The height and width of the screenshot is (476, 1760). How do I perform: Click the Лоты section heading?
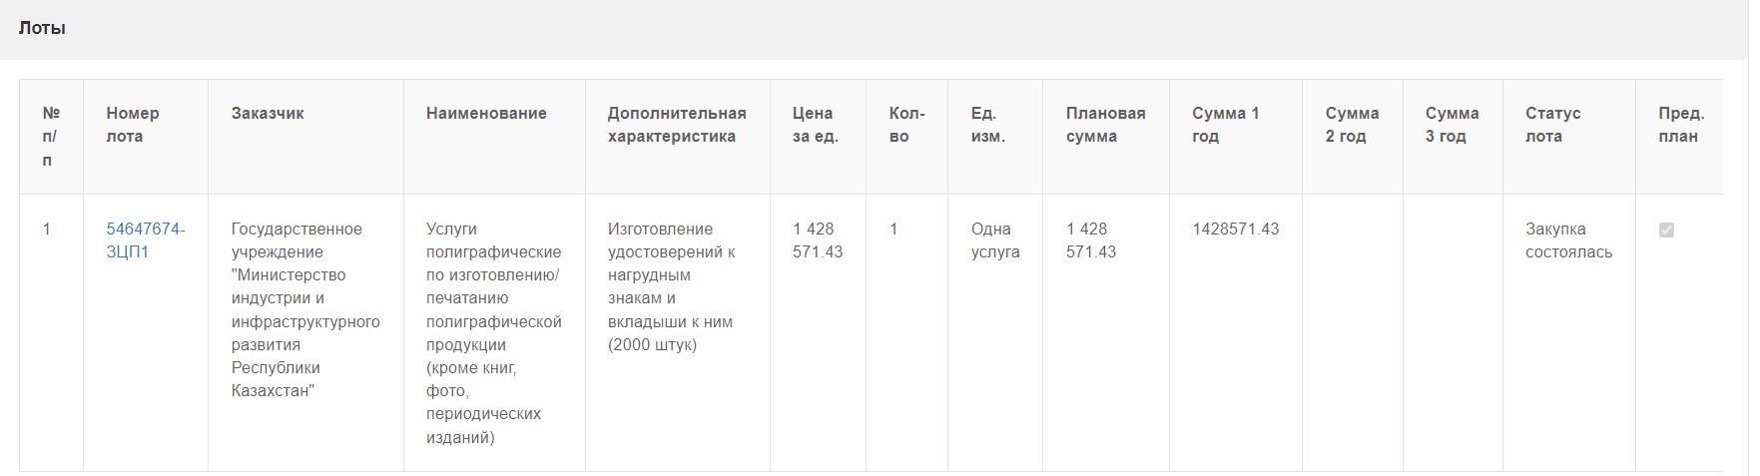[42, 28]
